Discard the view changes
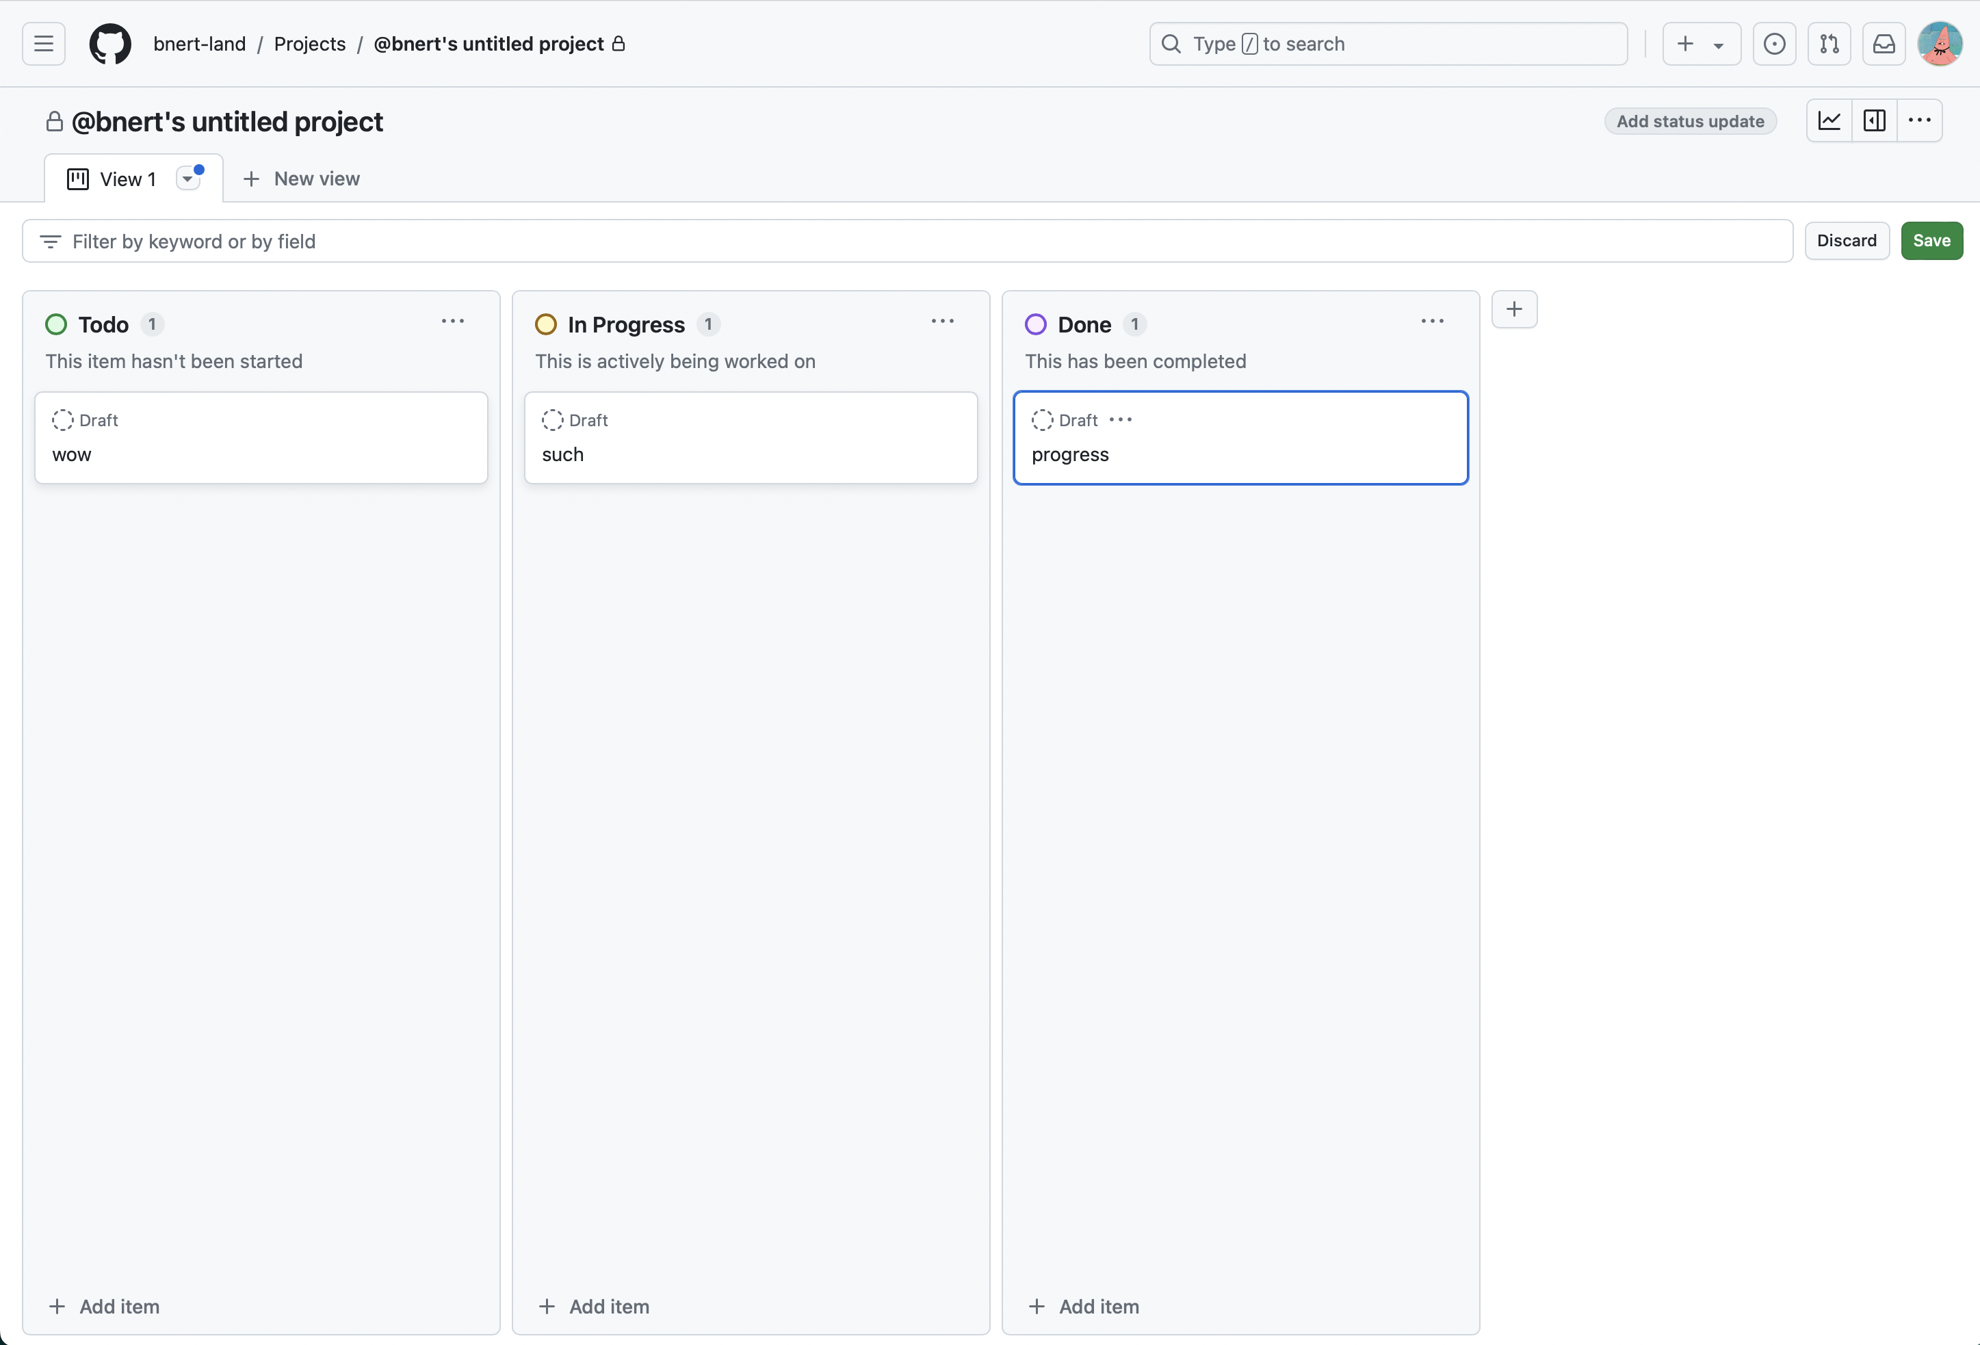Image resolution: width=1980 pixels, height=1345 pixels. point(1846,241)
